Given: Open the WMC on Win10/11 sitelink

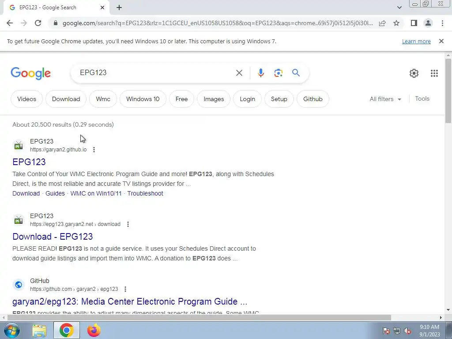Looking at the screenshot, I should coord(96,193).
